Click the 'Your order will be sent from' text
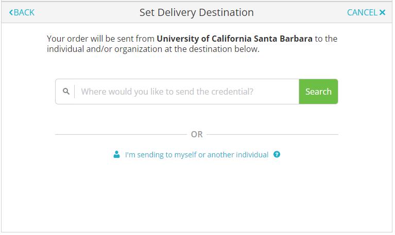 (x=100, y=39)
